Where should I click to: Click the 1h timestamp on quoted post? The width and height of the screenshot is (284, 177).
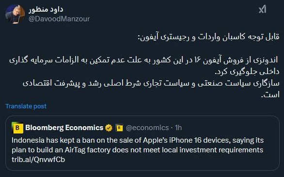(x=178, y=128)
